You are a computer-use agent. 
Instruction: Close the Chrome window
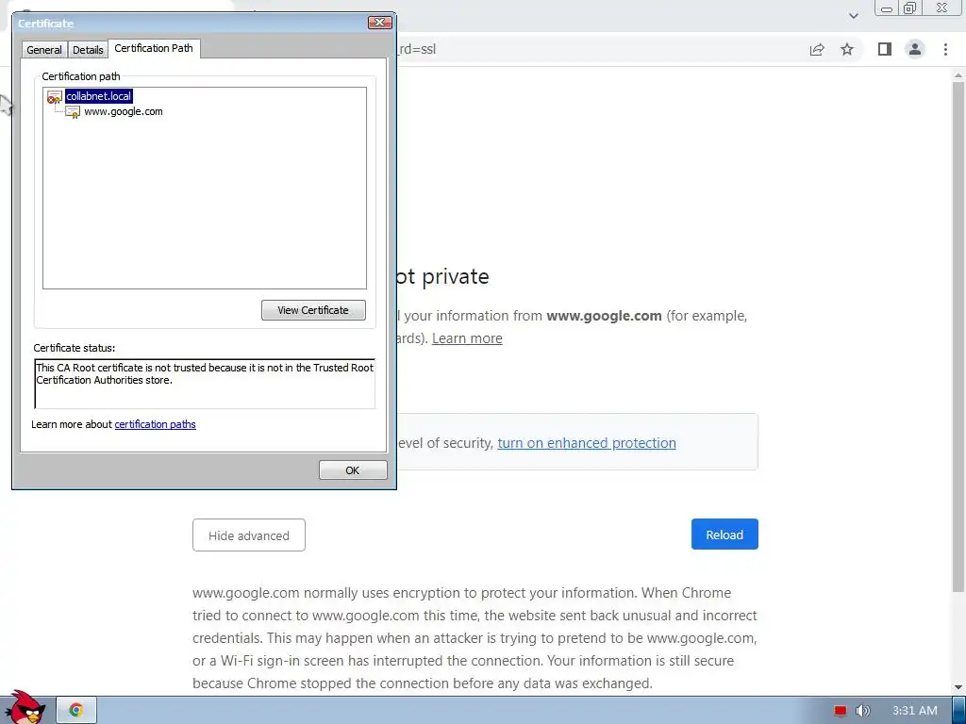(x=942, y=8)
